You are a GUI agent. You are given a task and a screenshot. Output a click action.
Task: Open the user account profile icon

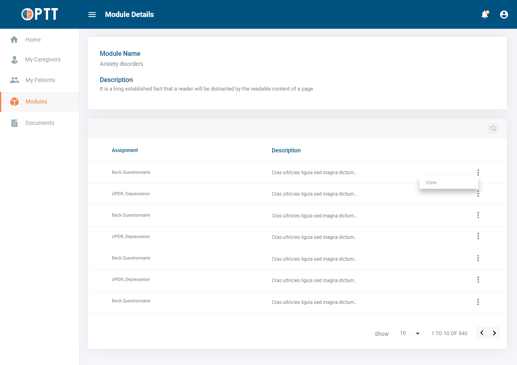point(504,15)
